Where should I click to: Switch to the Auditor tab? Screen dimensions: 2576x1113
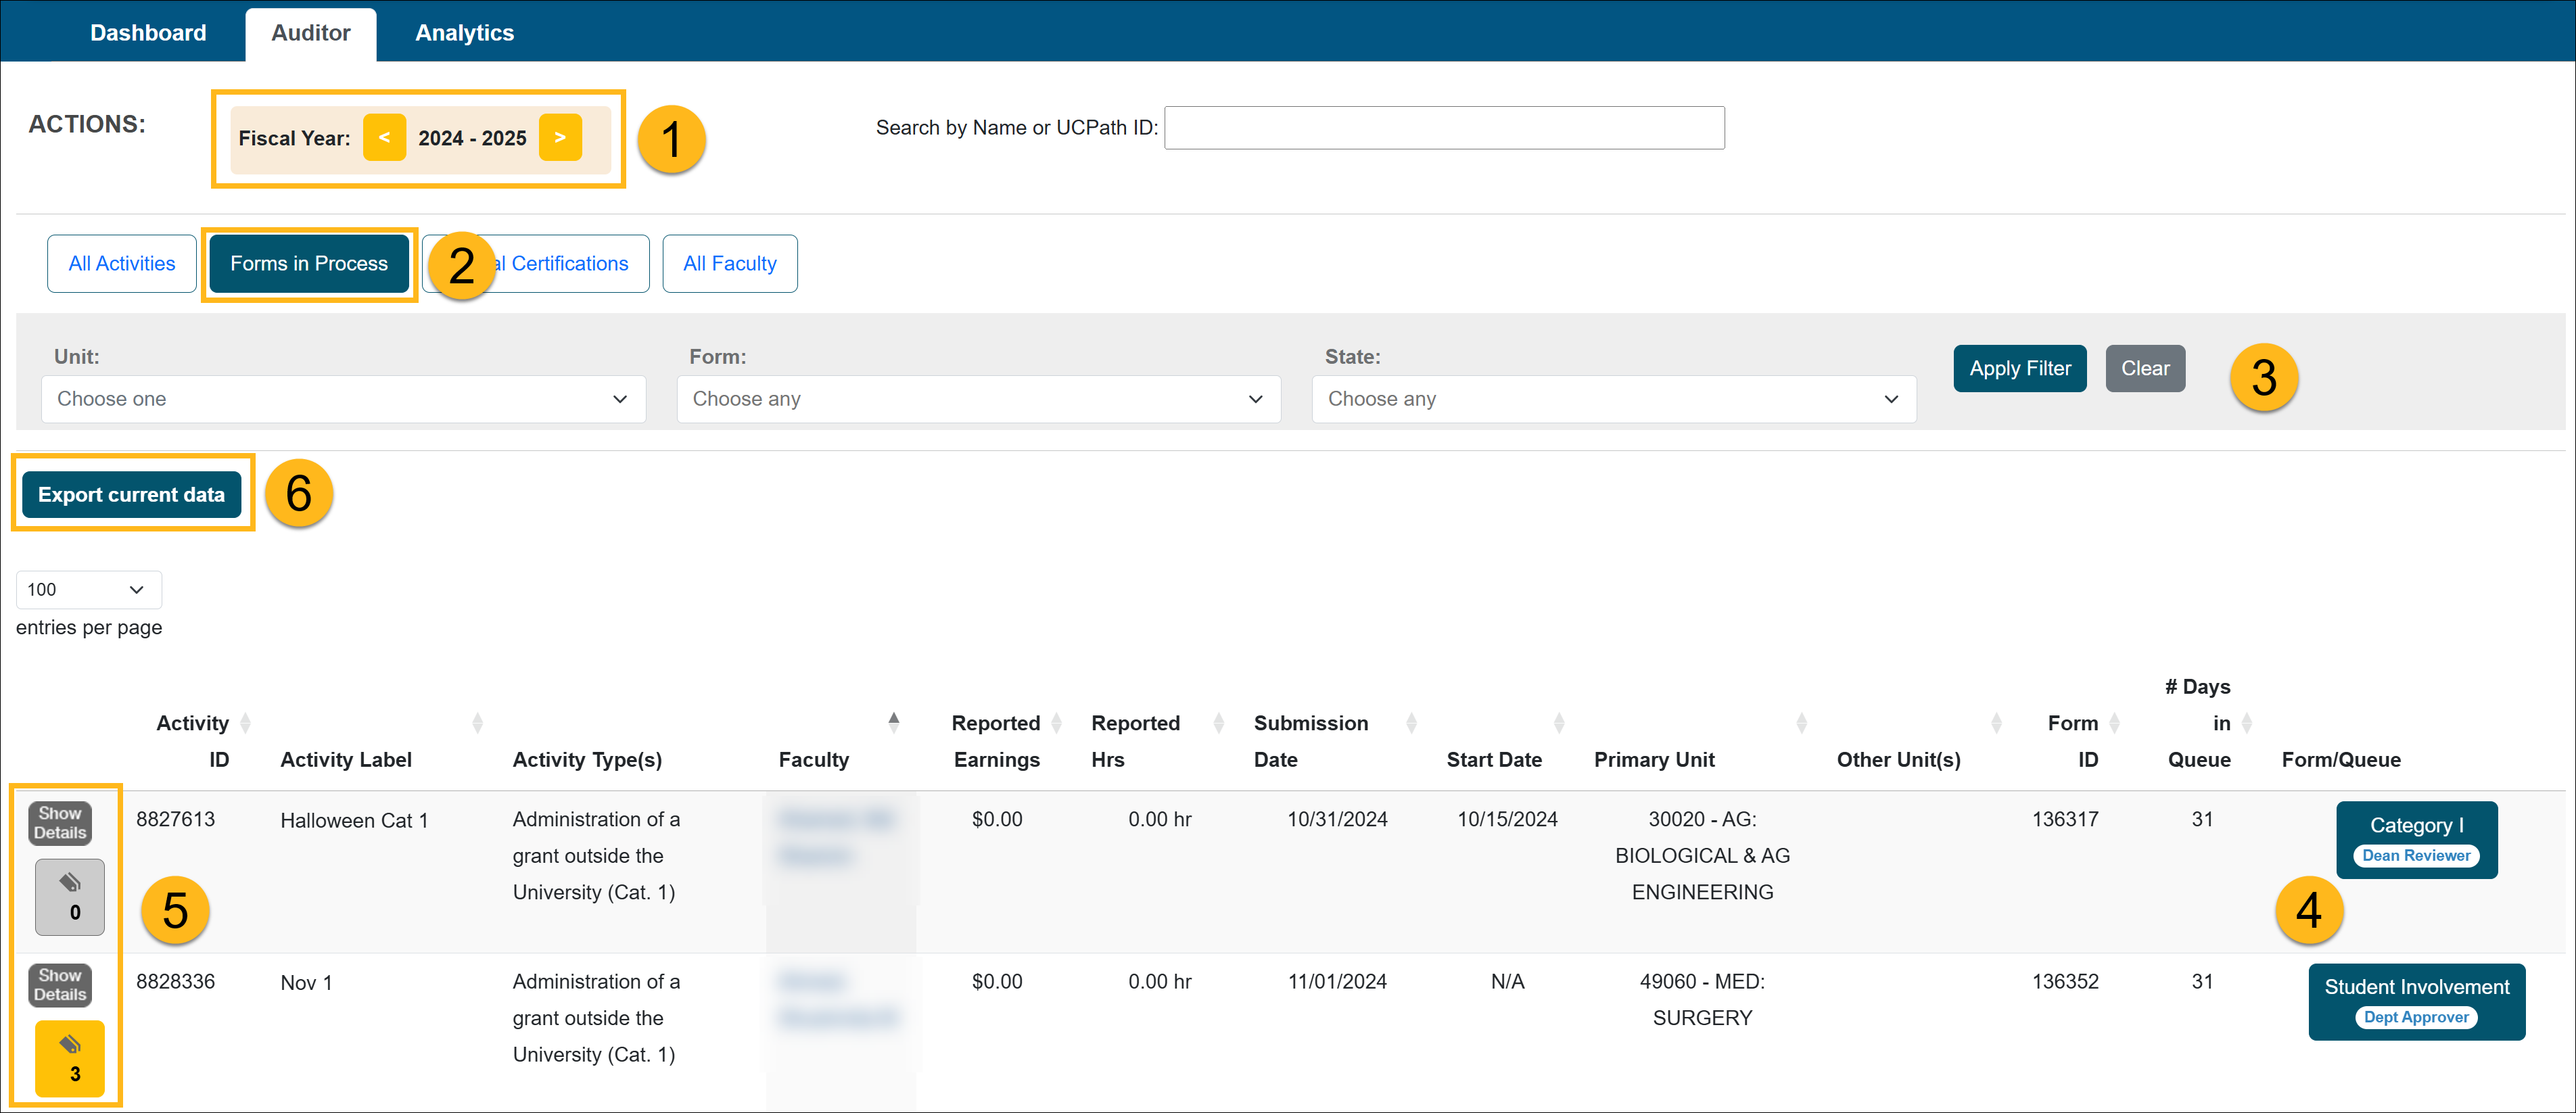[311, 33]
